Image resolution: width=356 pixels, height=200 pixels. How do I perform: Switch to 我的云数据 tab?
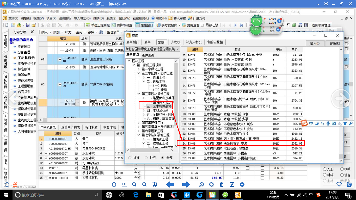pyautogui.click(x=215, y=42)
